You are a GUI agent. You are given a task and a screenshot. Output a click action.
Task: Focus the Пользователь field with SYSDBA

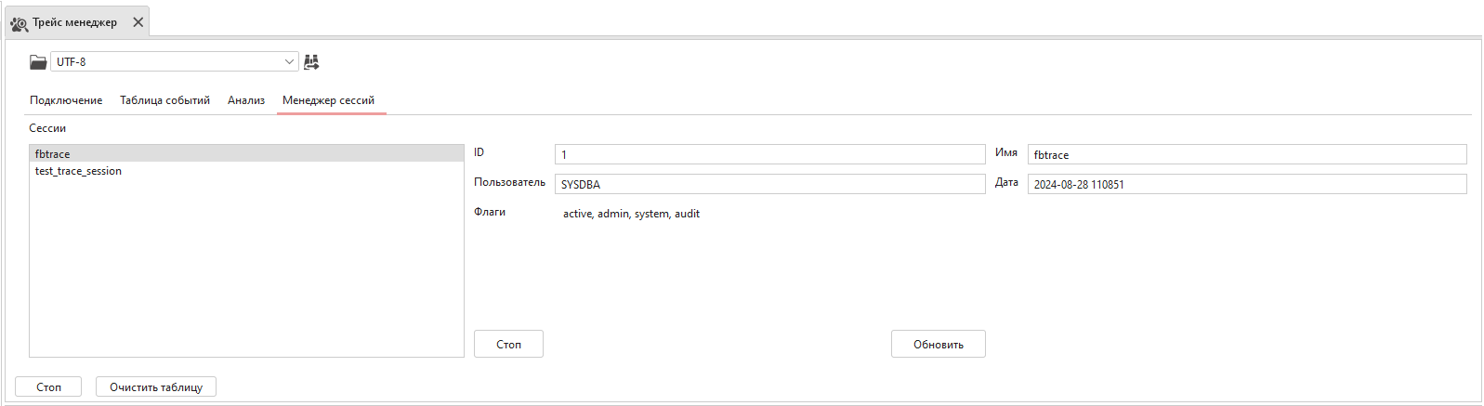click(x=769, y=185)
